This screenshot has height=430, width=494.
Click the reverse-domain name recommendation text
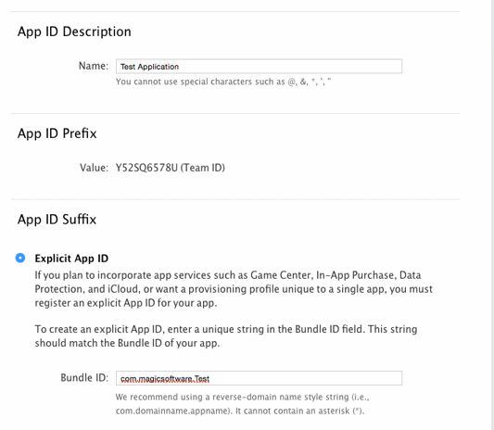point(242,404)
